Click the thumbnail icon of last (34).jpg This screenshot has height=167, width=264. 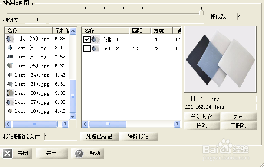[x=10, y=75]
